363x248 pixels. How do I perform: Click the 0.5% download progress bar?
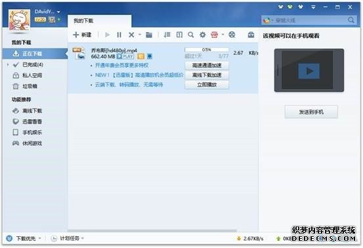[x=207, y=50]
